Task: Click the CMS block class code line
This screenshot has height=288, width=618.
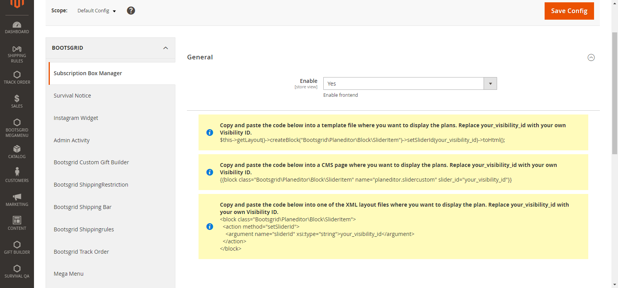Action: [x=366, y=180]
